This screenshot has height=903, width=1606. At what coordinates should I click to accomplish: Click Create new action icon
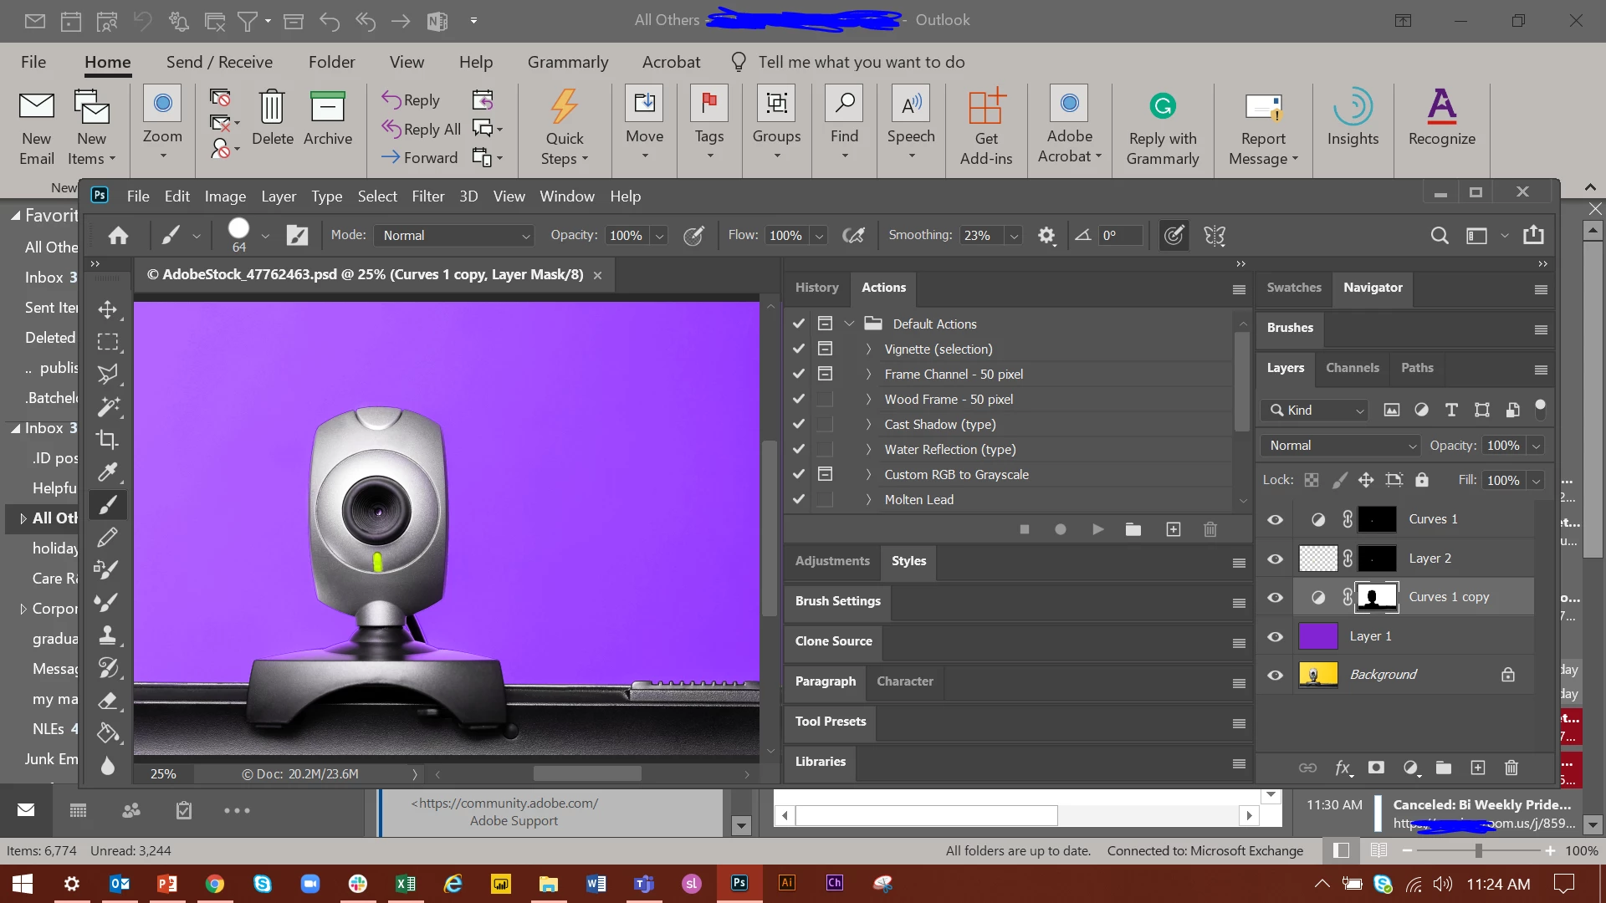(x=1174, y=529)
